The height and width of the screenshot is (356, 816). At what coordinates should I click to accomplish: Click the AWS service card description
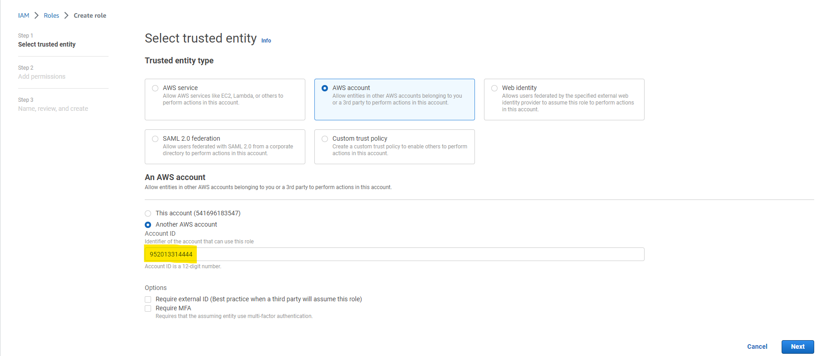click(x=223, y=100)
